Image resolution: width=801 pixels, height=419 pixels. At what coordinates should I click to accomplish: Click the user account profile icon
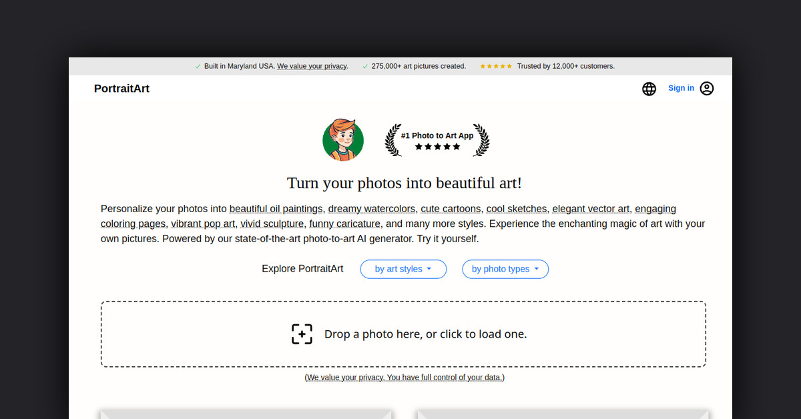pyautogui.click(x=707, y=88)
